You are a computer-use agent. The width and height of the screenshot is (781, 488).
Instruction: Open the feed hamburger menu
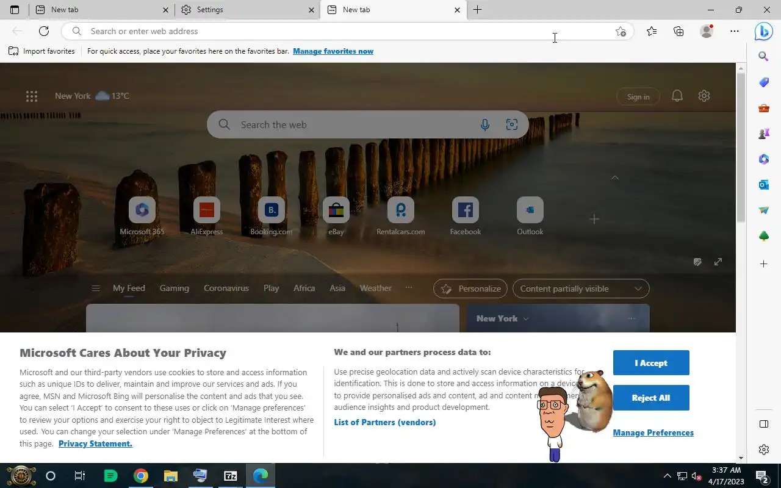click(95, 289)
